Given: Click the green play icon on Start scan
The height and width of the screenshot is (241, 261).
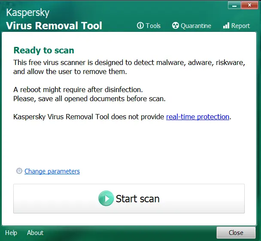Looking at the screenshot, I should [x=106, y=198].
